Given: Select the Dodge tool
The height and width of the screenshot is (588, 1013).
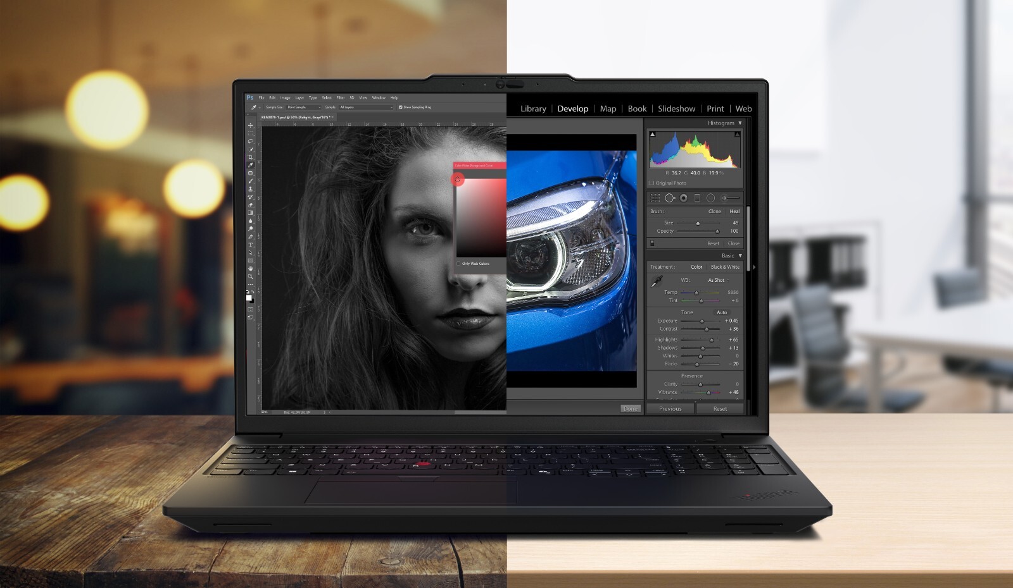Looking at the screenshot, I should [x=251, y=229].
